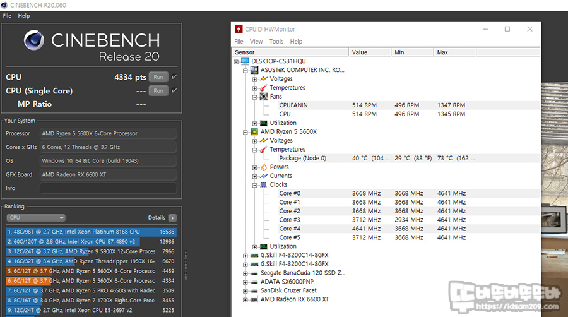The width and height of the screenshot is (568, 317).
Task: Open Cinebench Help menu
Action: pyautogui.click(x=24, y=16)
